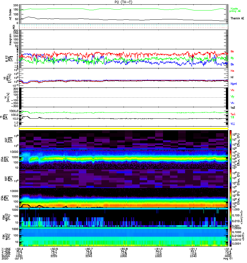The height and width of the screenshot is (263, 247).
Task: Click the red "Te⊥" temperature legend label
Action: (233, 114)
